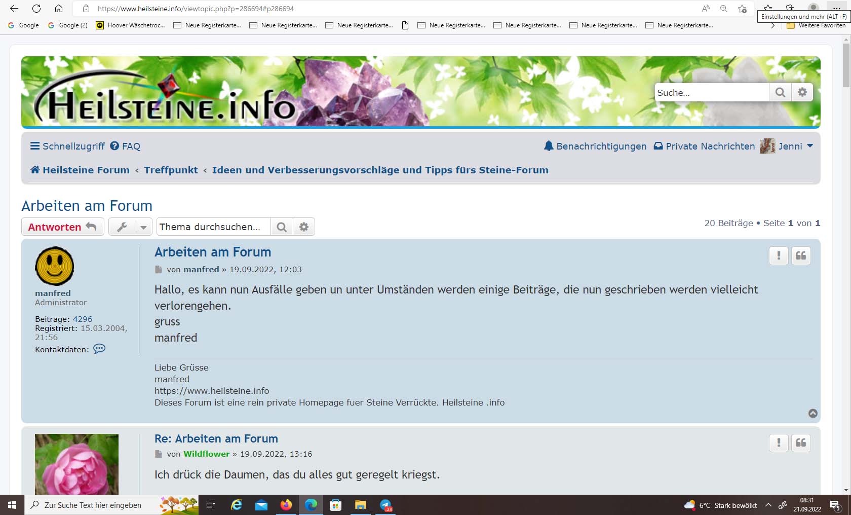
Task: Go to Treffpunkt breadcrumb link
Action: 171,170
